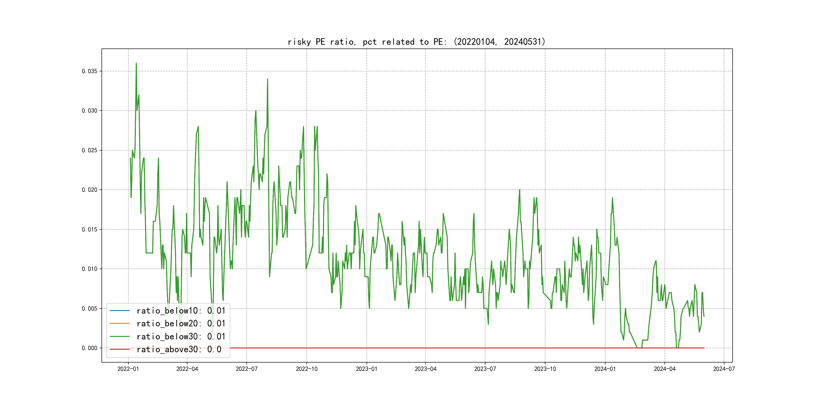This screenshot has width=814, height=407.
Task: Click the 'ratio_below10: 0.01' legend label
Action: click(181, 311)
